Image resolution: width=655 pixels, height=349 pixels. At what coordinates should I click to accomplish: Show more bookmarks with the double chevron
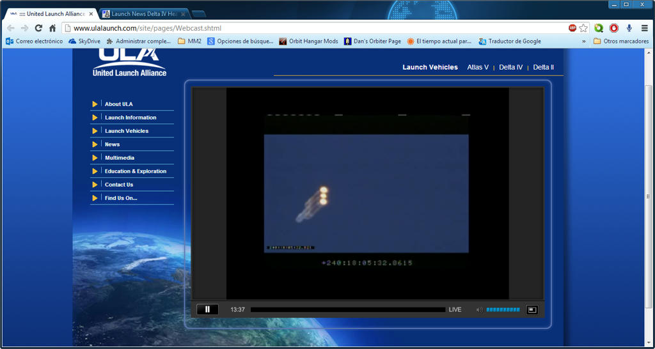pos(583,42)
